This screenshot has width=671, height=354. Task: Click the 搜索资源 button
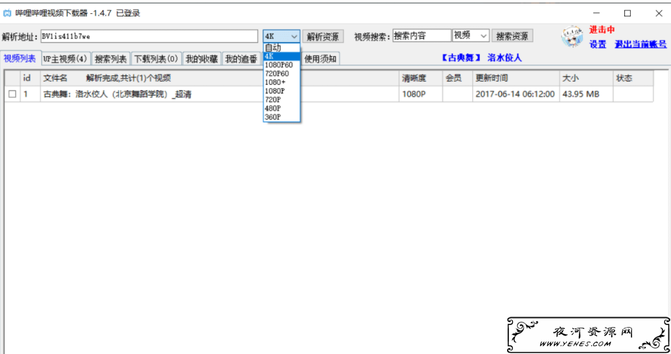tap(512, 36)
